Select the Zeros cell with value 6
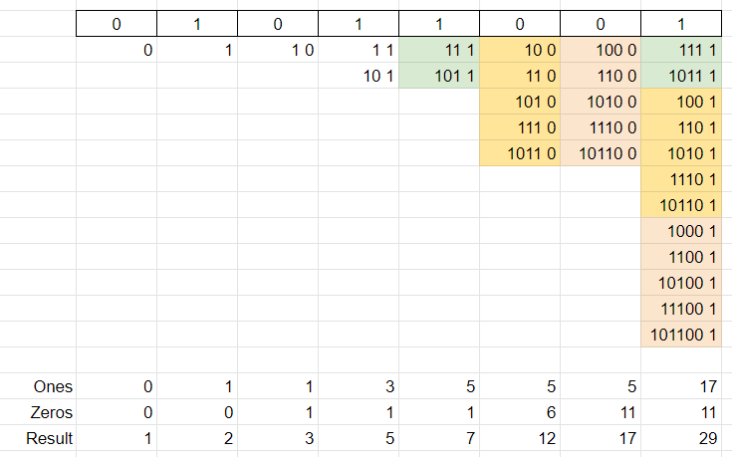 click(x=520, y=412)
